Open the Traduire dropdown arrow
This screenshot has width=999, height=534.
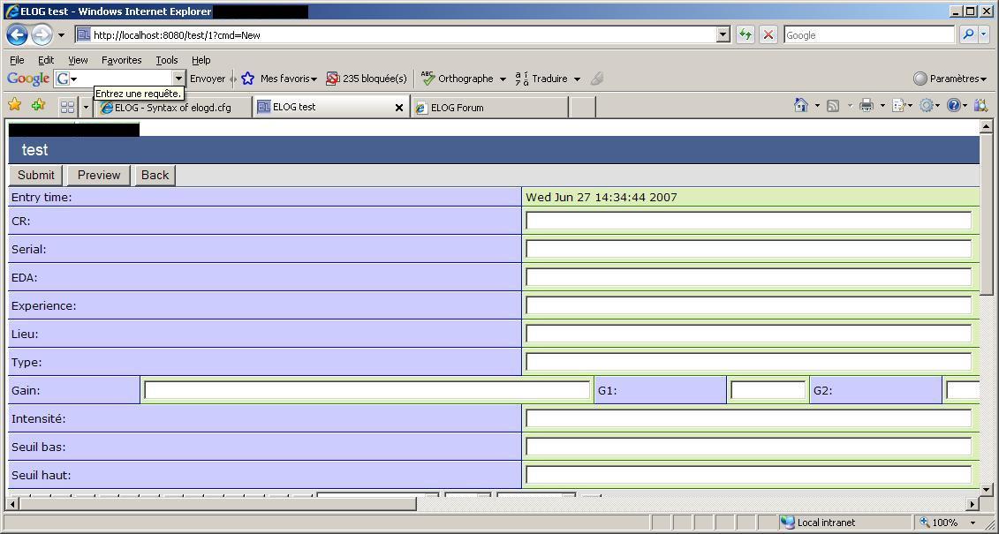(x=577, y=79)
